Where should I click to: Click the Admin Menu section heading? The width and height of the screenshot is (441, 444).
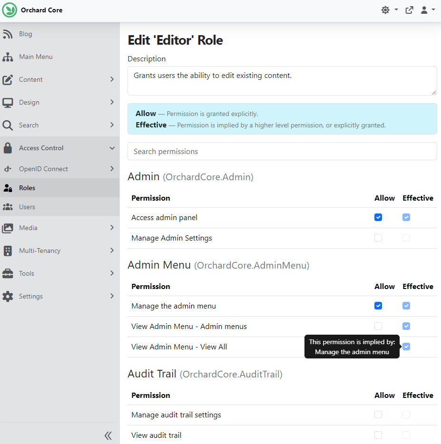[x=218, y=265]
